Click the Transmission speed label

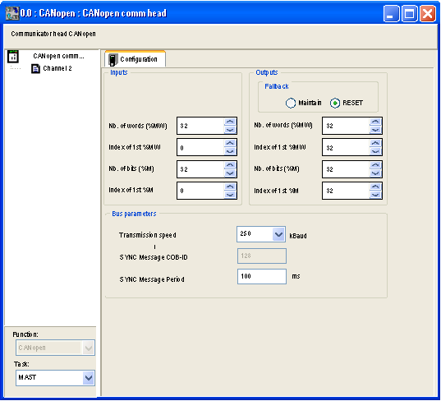click(148, 235)
